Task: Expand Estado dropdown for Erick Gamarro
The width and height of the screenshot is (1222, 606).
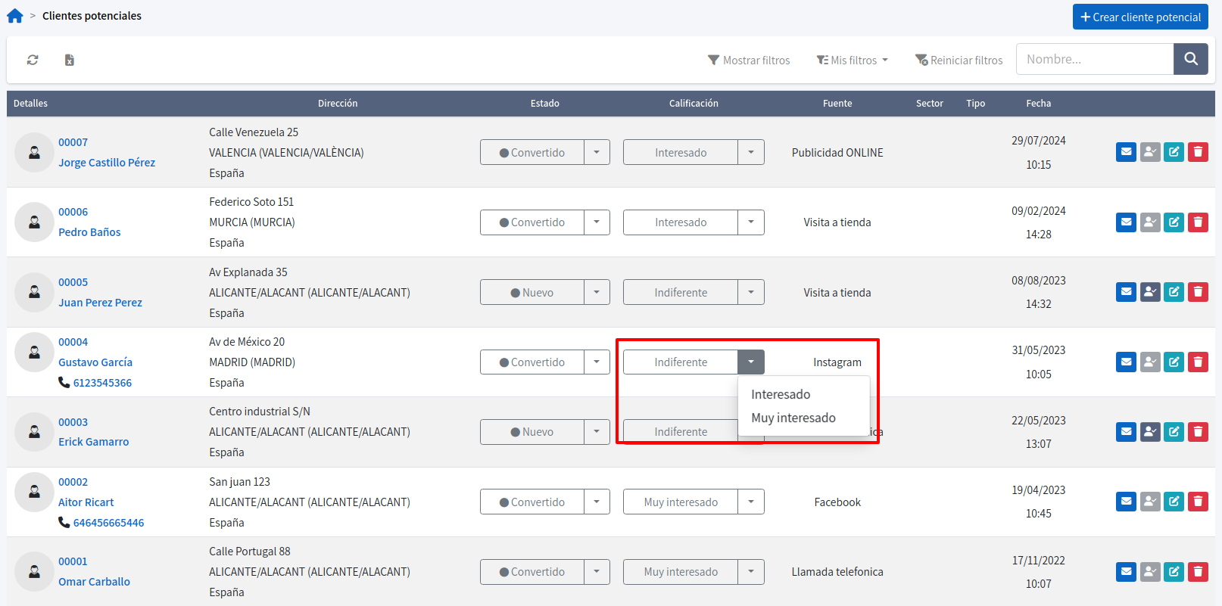Action: [x=597, y=432]
